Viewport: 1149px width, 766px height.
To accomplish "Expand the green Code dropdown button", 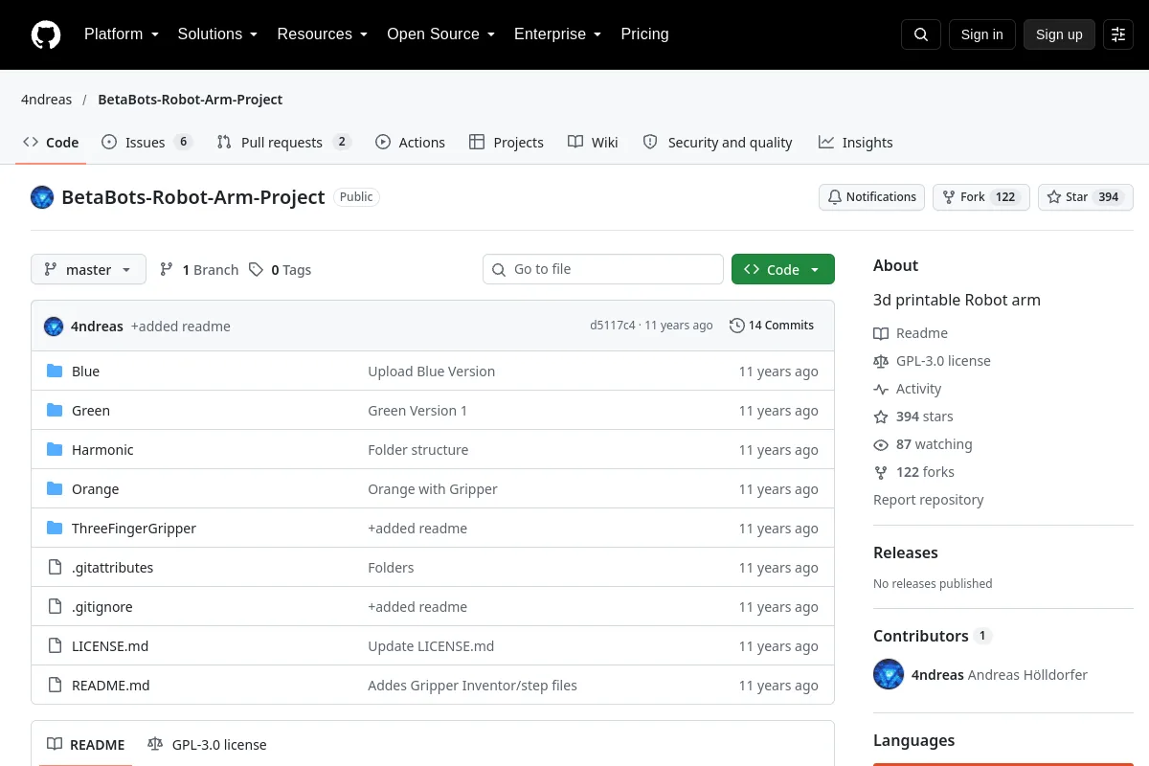I will coord(782,270).
